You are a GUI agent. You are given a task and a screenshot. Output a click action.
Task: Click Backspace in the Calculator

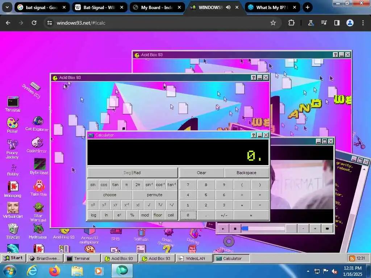(x=246, y=173)
